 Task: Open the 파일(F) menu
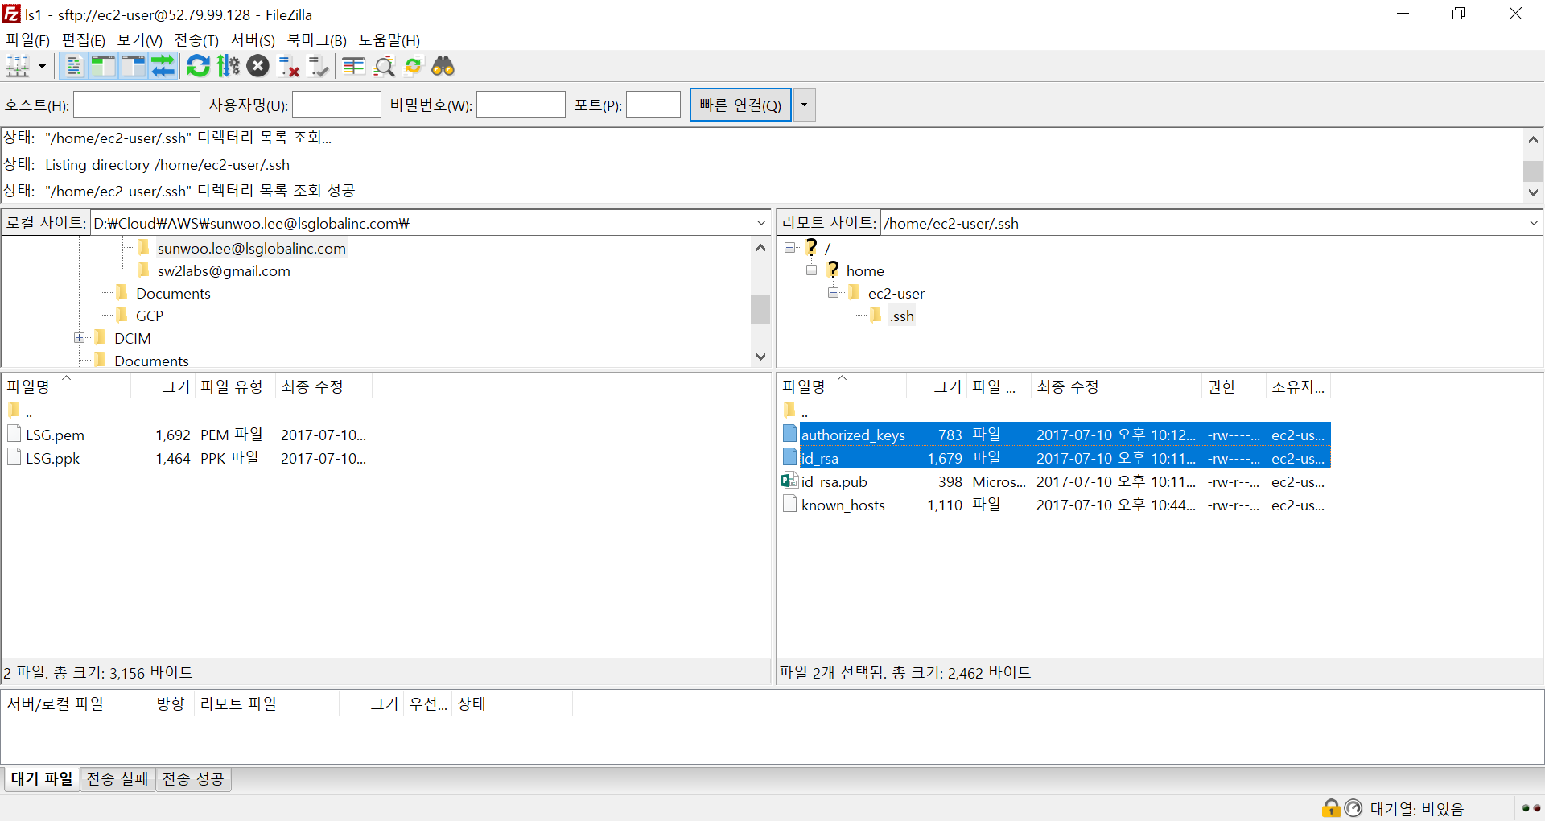(x=28, y=40)
